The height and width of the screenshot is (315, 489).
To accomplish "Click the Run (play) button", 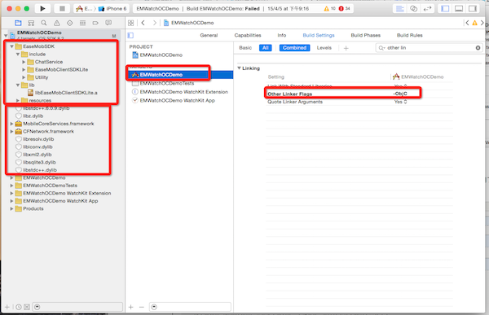I will point(42,9).
